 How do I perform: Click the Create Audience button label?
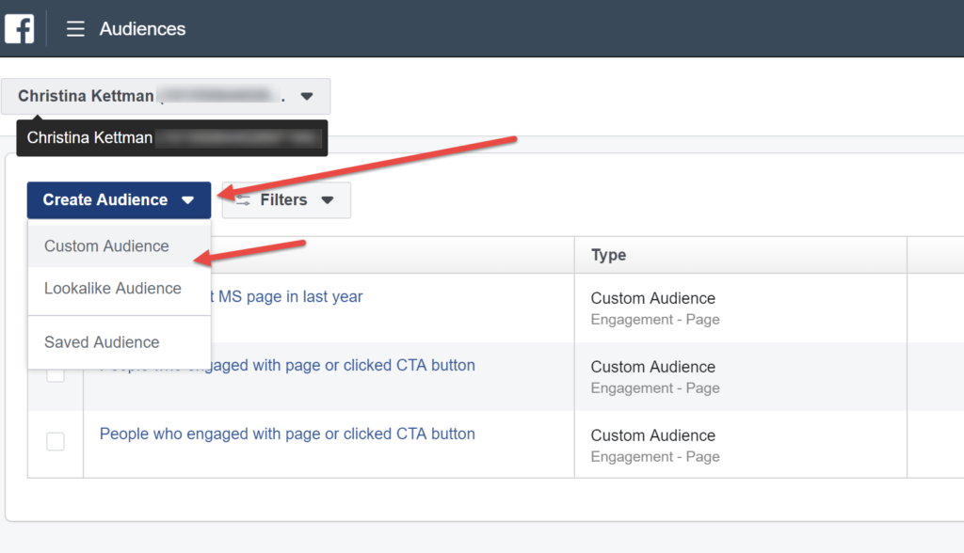(105, 200)
